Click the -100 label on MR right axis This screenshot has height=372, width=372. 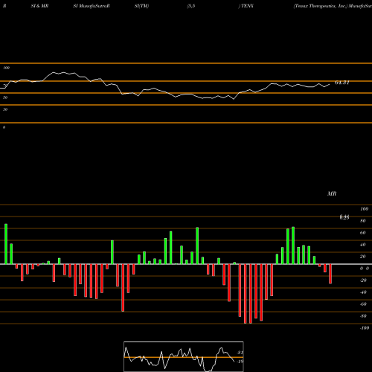tap(365, 328)
